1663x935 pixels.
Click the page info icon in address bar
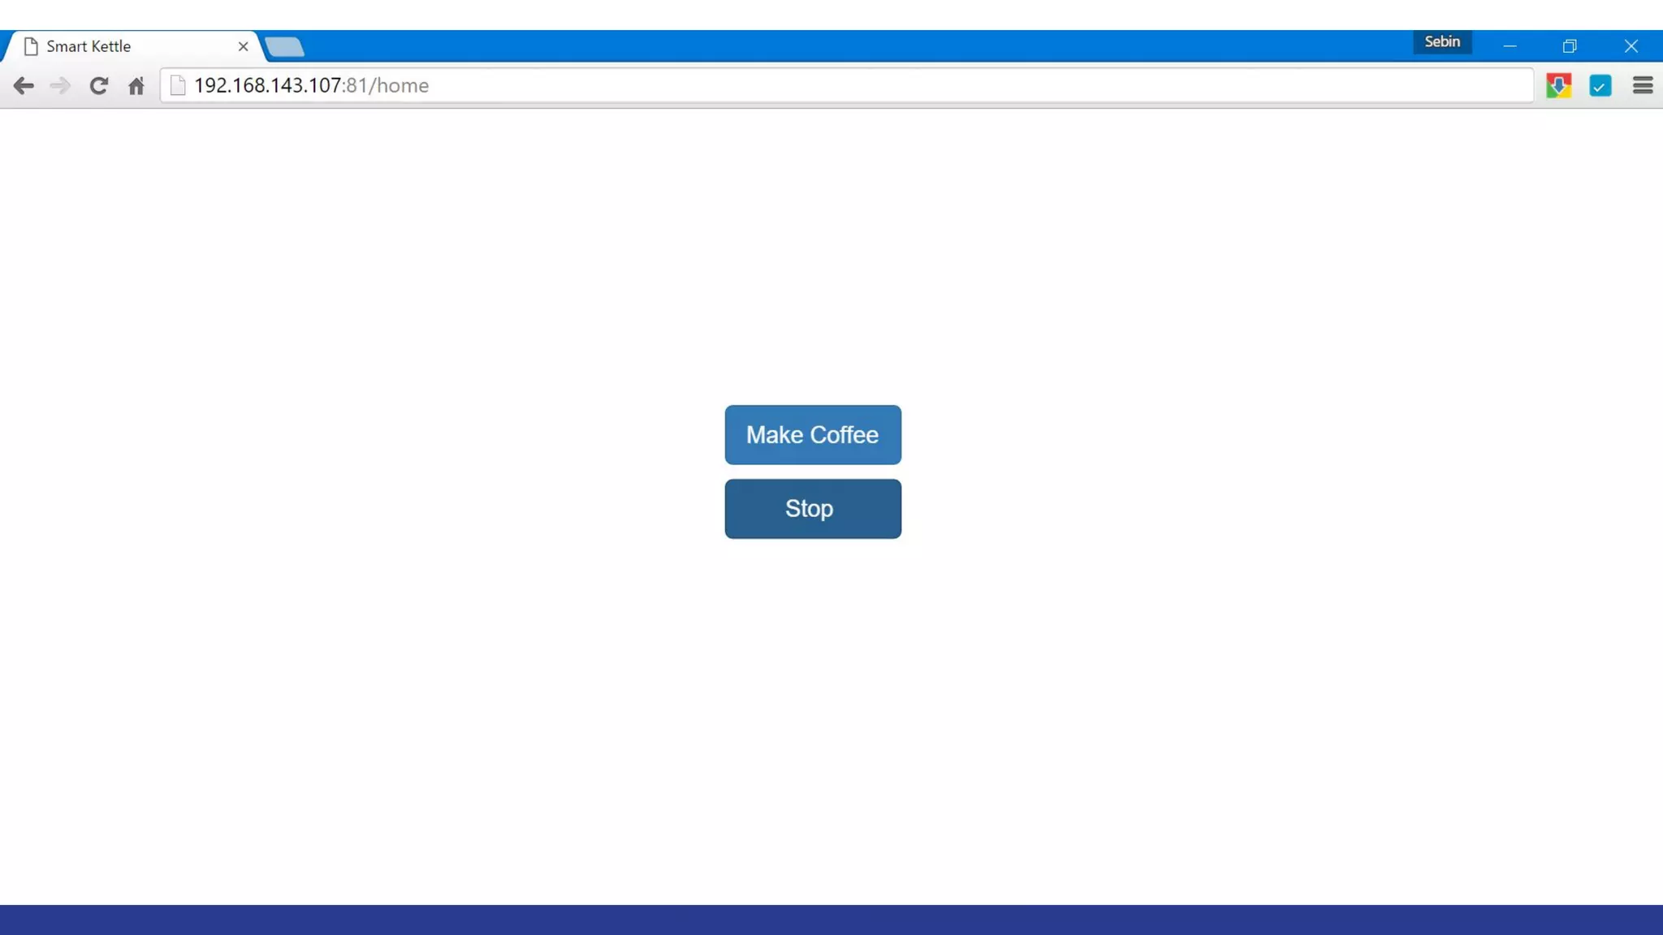[x=178, y=86]
